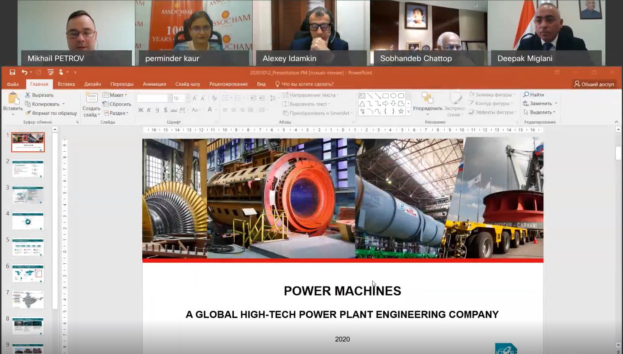Select triangle shape in shapes gallery
623x354 pixels.
(x=362, y=104)
